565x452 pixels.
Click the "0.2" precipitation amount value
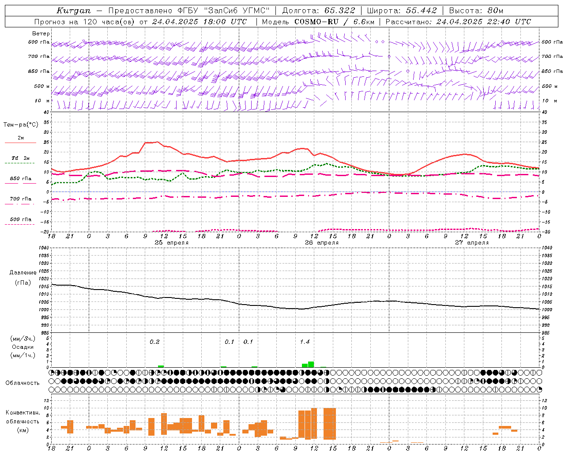[154, 342]
